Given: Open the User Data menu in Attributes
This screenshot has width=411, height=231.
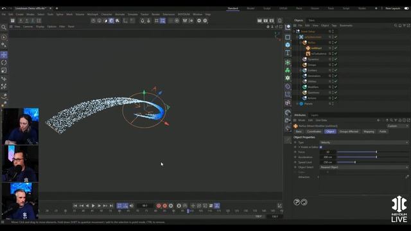Looking at the screenshot, I should pos(321,120).
